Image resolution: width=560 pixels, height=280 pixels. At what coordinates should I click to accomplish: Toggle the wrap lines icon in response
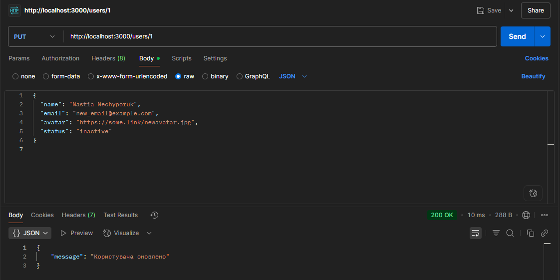(x=475, y=233)
